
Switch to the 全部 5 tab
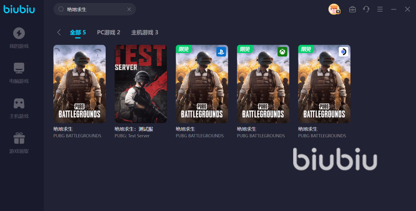click(78, 32)
